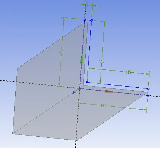
Task: Select the H4 horizontal dimension label
Action: 104,106
